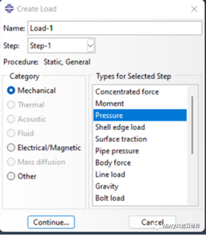Select the Electrical/Magnetic category radio button

point(11,148)
